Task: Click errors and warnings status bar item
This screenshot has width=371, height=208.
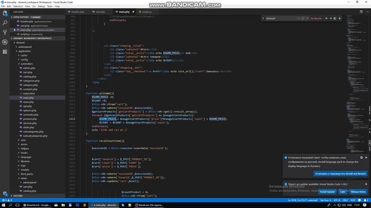Action: click(x=7, y=200)
